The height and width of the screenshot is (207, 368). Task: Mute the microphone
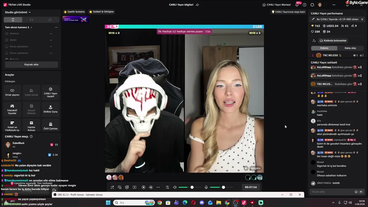point(206,187)
